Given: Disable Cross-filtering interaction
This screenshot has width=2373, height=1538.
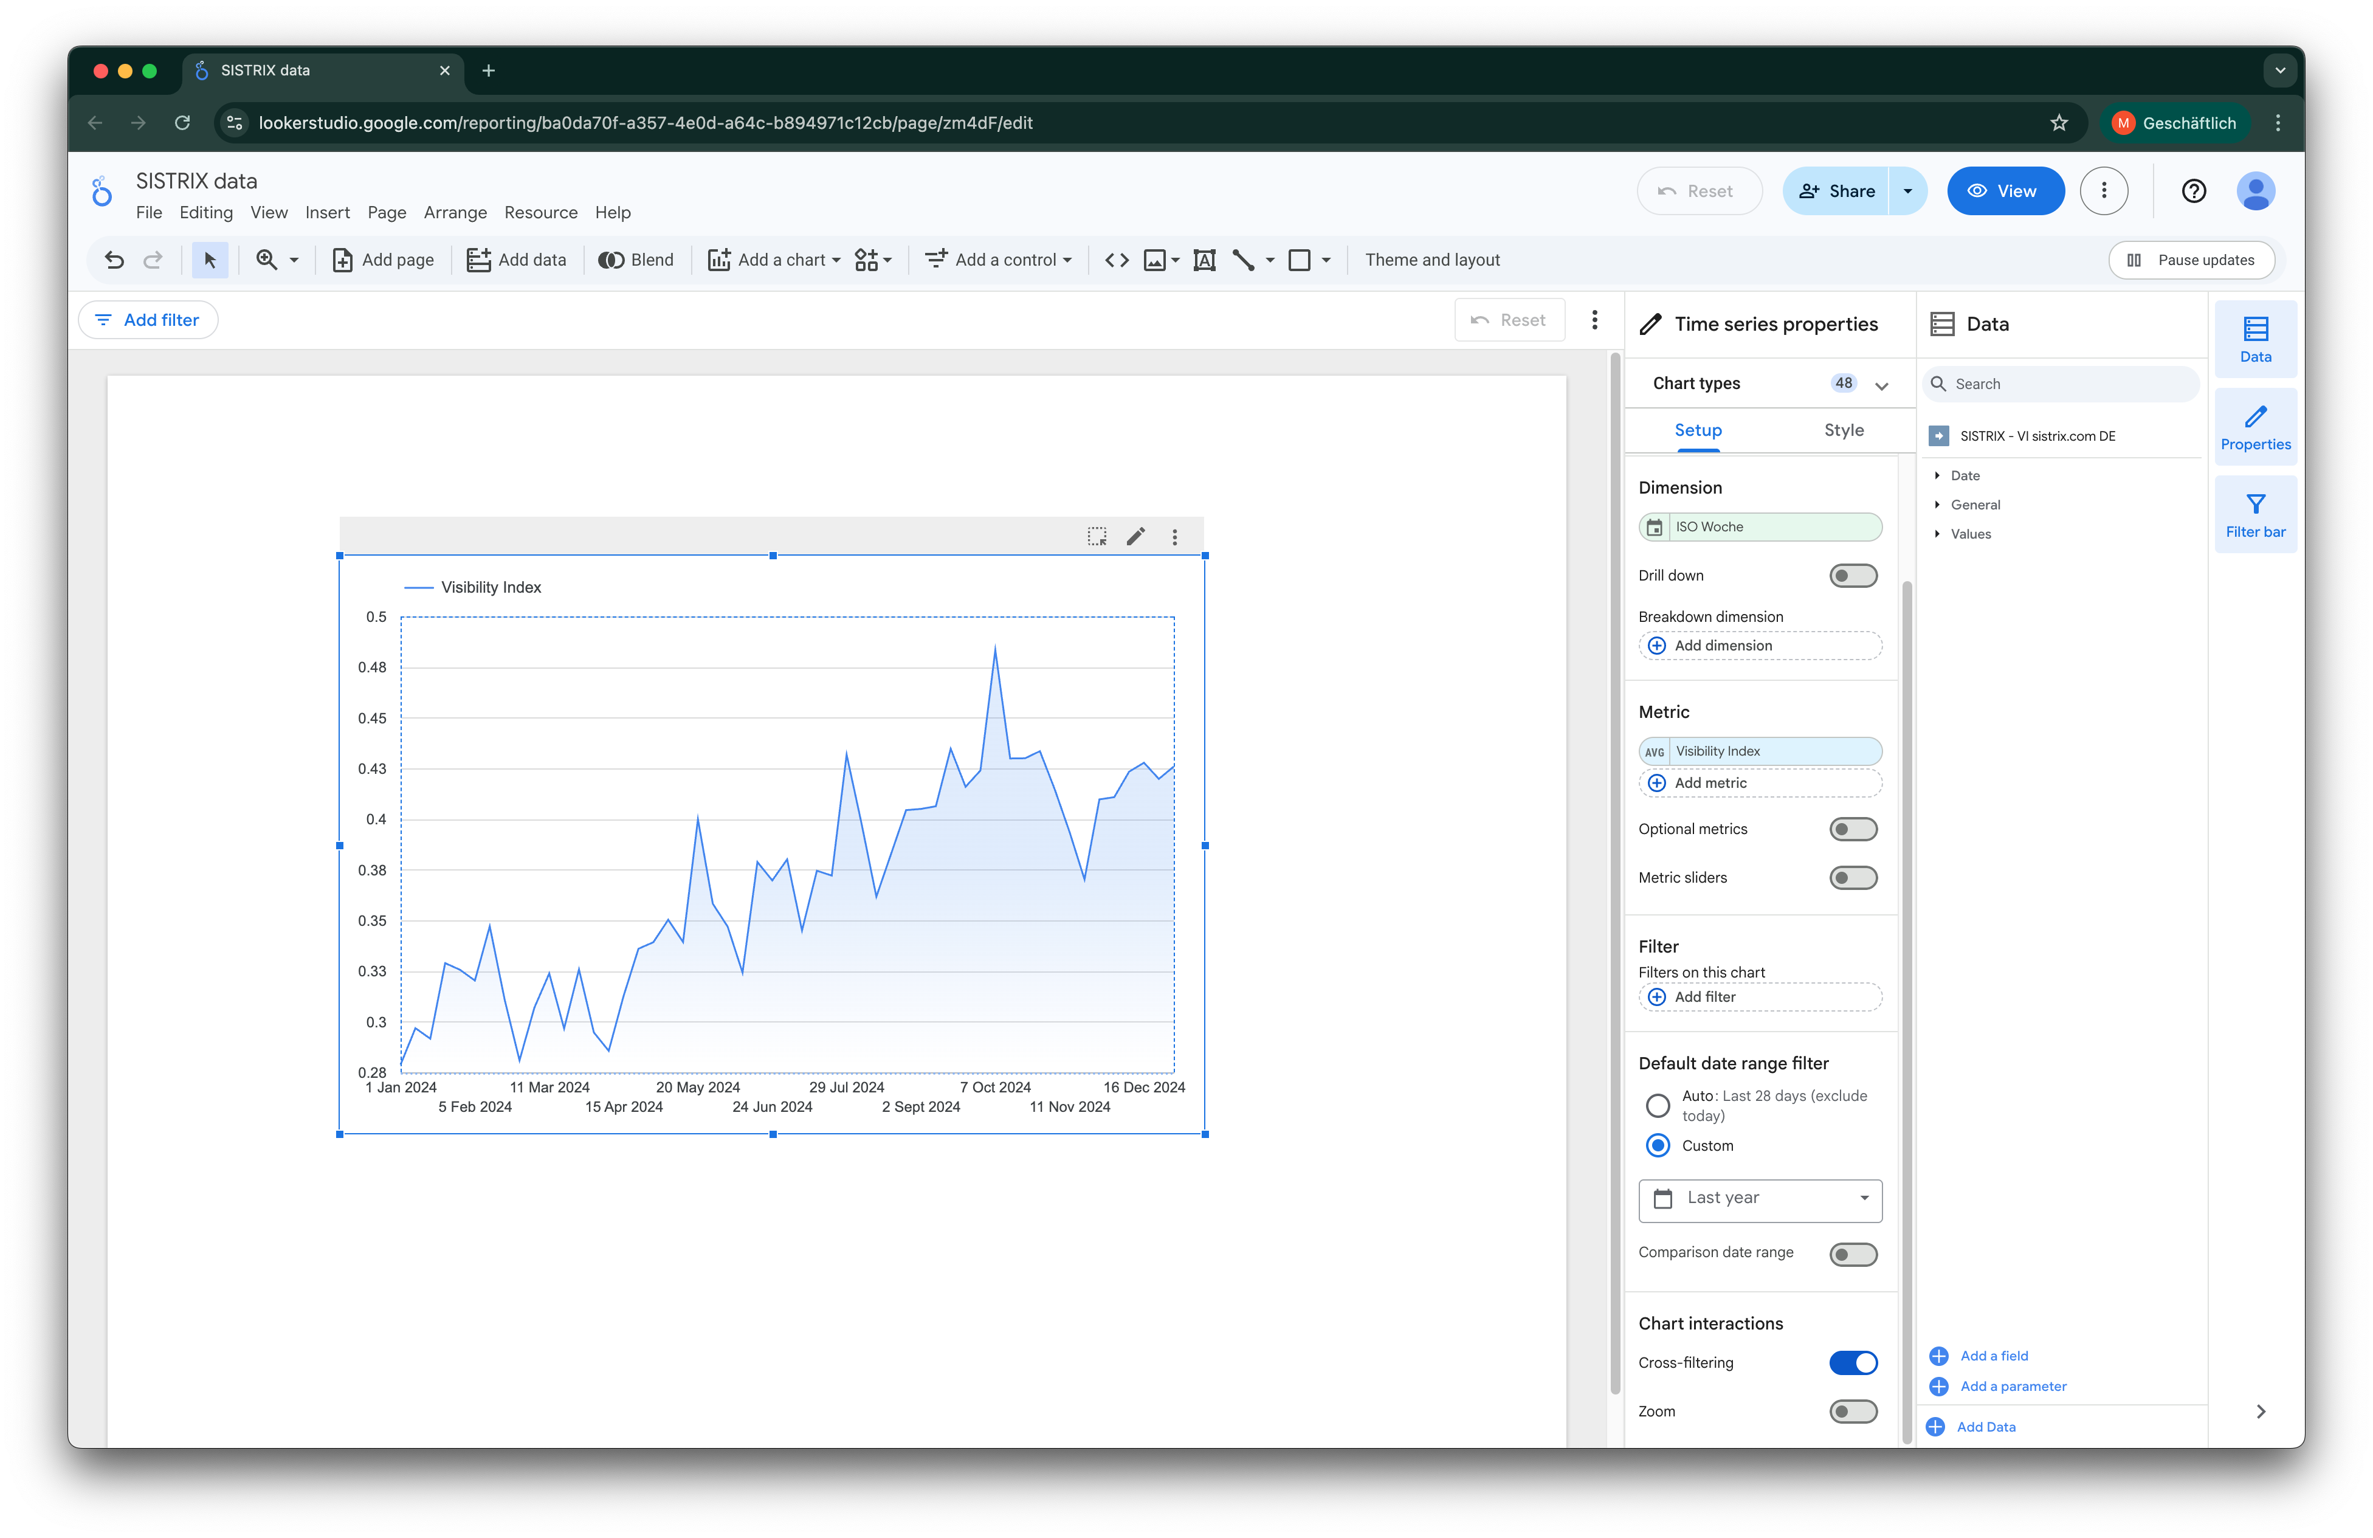Looking at the screenshot, I should [x=1853, y=1362].
